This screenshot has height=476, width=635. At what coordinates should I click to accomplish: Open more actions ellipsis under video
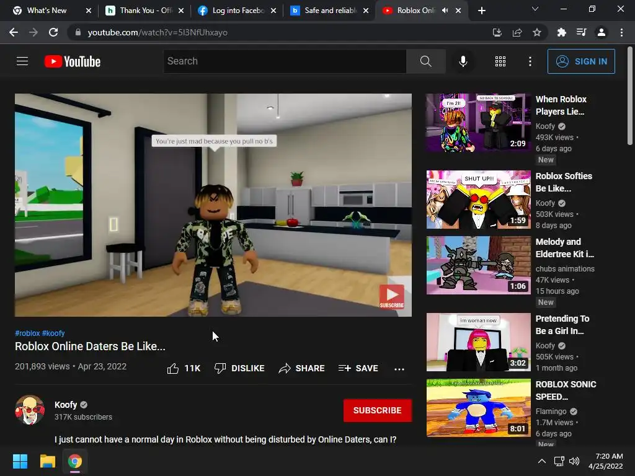click(399, 369)
